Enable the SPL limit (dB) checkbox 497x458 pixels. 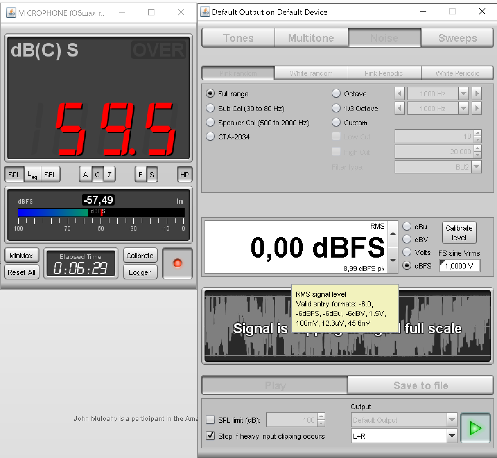tap(210, 419)
